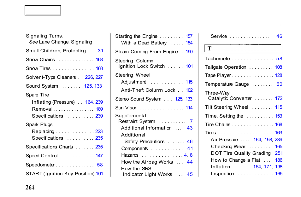301x197 pixels.
Task: Open page 115 for Tilt Steering Wheel
Action: [x=279, y=107]
